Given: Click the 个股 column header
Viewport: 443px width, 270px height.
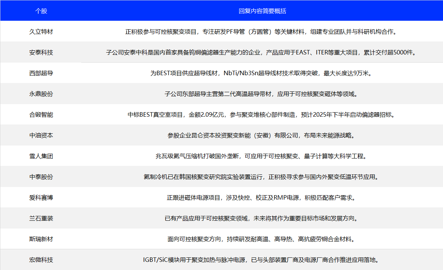Looking at the screenshot, I should point(41,11).
